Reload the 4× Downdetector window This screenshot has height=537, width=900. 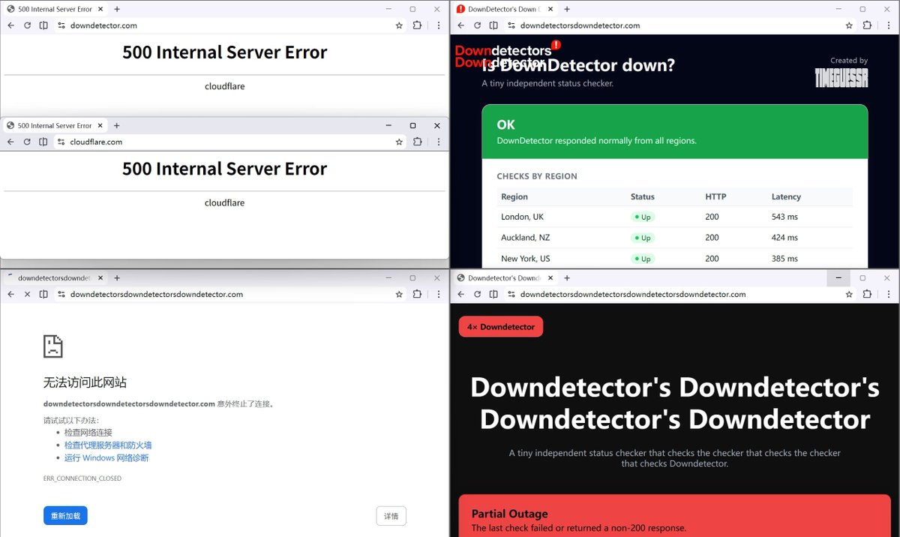tap(477, 294)
